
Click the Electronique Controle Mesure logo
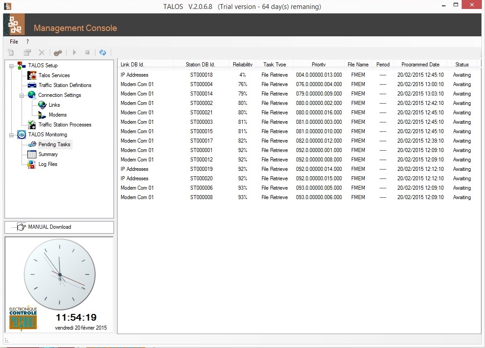pos(23,319)
